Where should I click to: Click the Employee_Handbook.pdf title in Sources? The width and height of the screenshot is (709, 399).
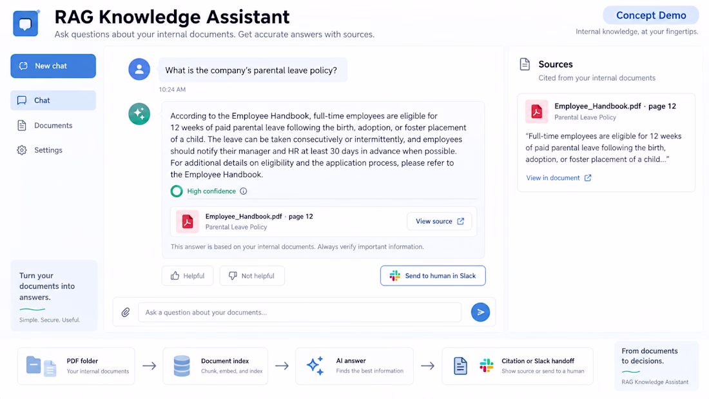pos(615,106)
